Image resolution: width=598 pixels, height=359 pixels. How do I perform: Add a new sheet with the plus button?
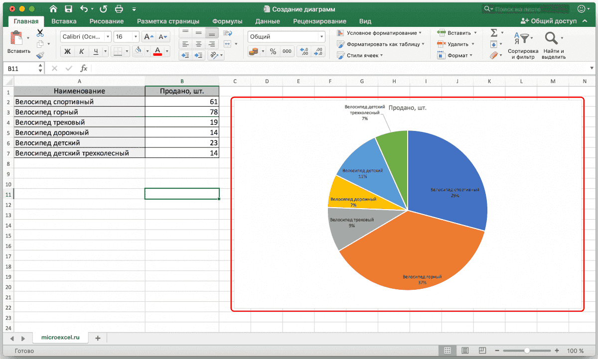click(98, 338)
